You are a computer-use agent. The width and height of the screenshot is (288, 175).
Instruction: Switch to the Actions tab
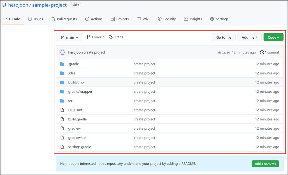94,19
